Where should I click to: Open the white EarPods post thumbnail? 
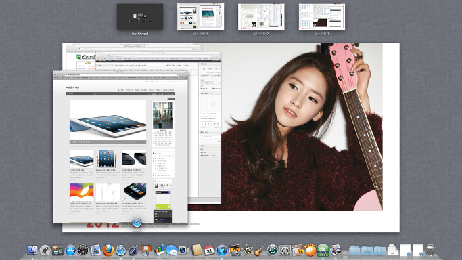click(x=108, y=192)
